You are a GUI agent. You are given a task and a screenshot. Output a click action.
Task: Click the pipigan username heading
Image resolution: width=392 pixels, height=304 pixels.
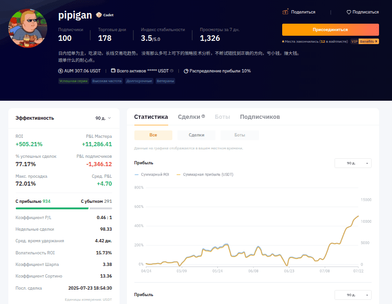click(75, 15)
